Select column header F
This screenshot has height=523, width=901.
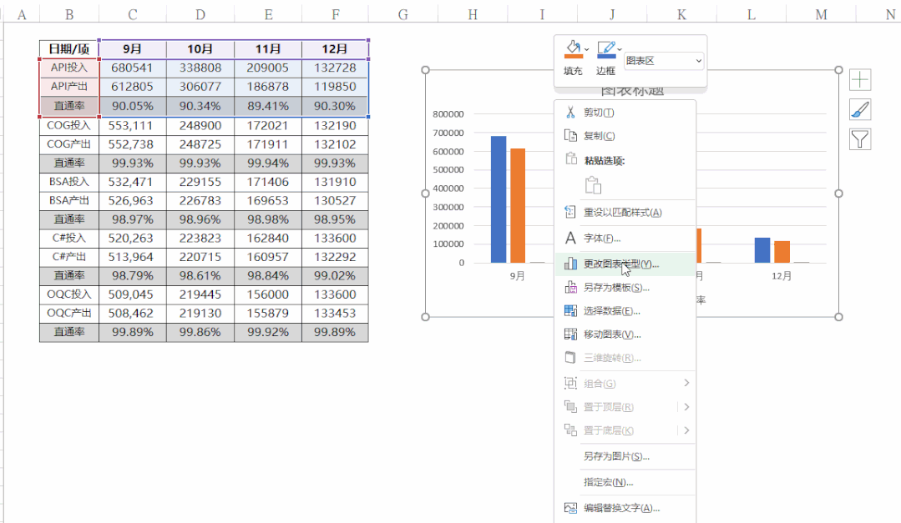pos(335,14)
